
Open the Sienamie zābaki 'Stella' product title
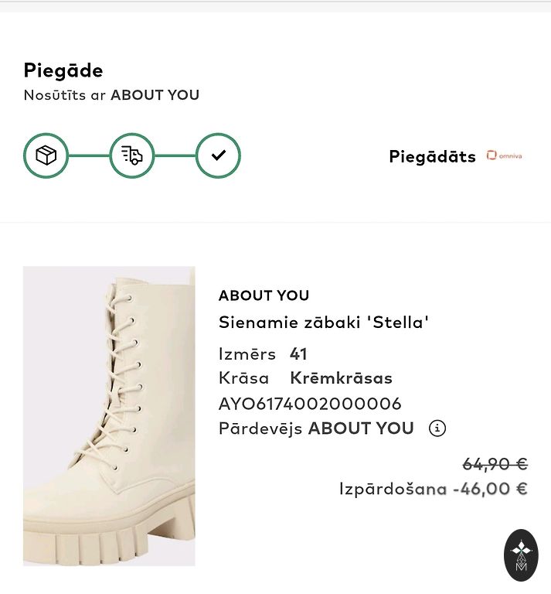pyautogui.click(x=324, y=323)
